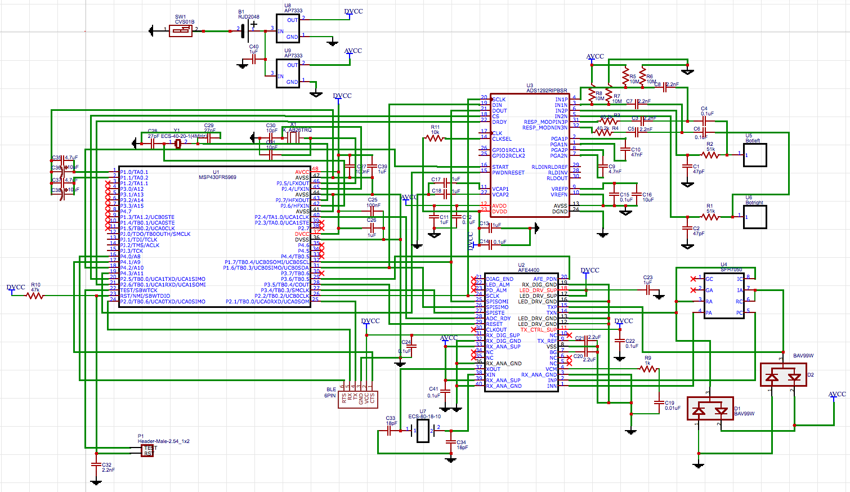Click the C10 47nF capacitor

point(625,149)
